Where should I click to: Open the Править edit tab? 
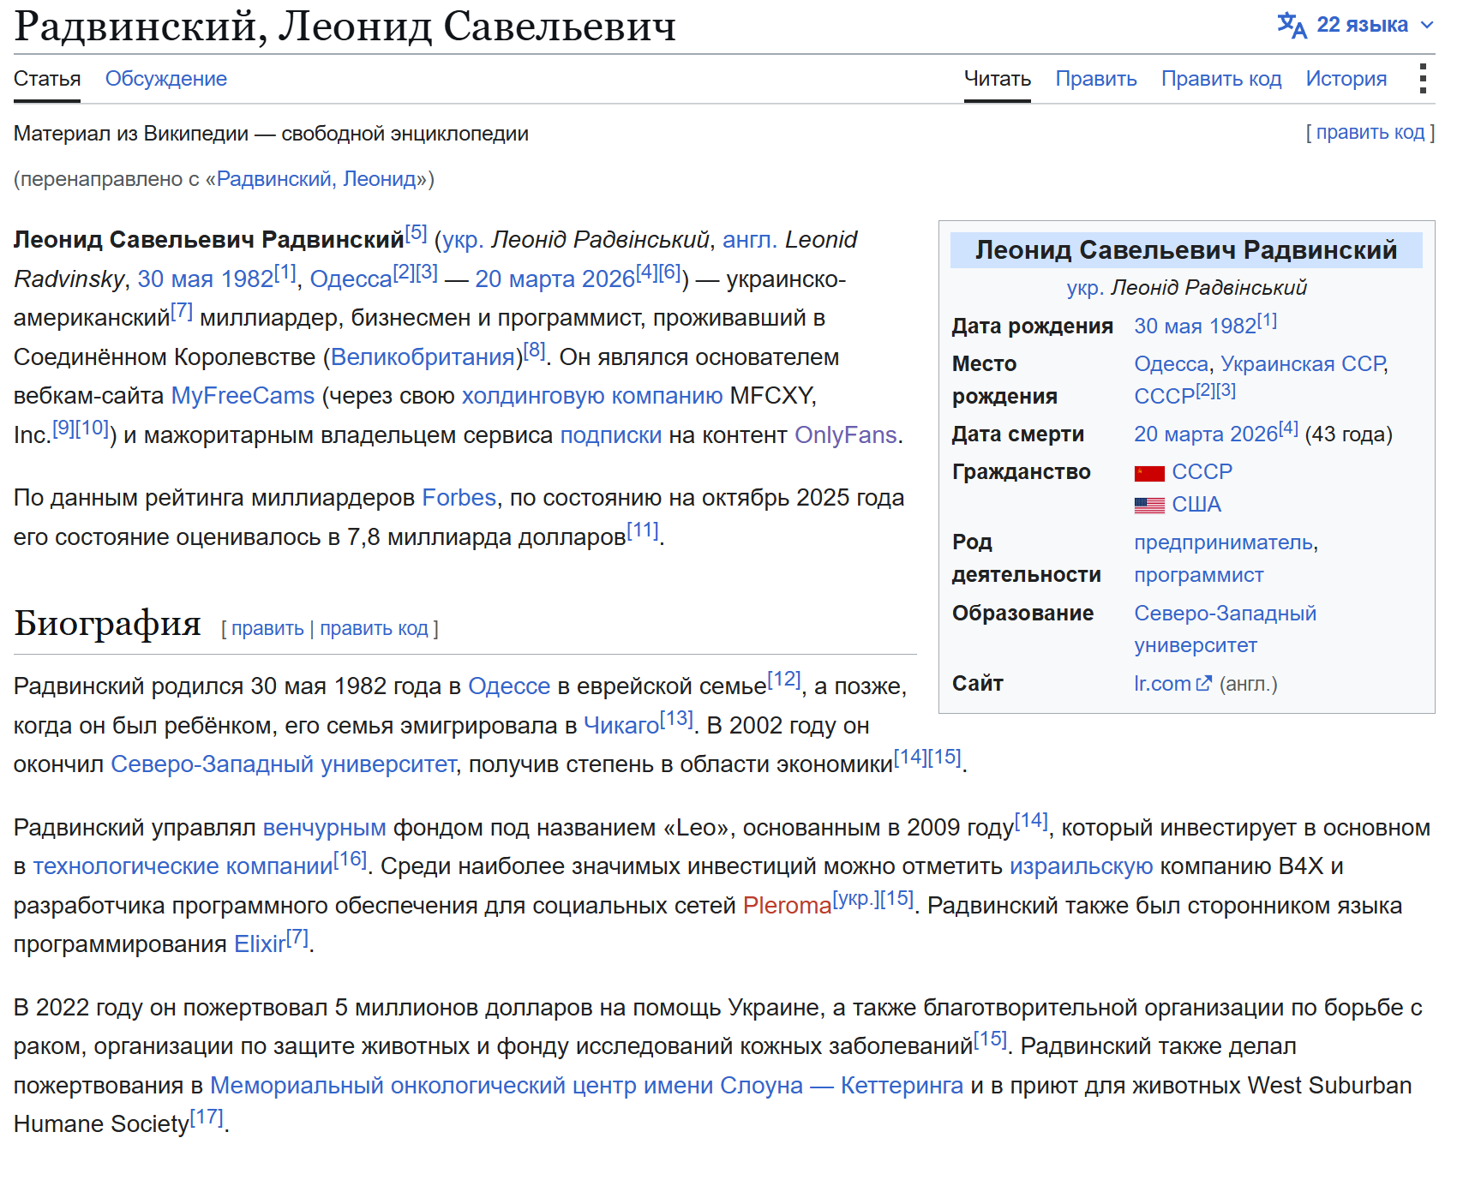(1096, 79)
